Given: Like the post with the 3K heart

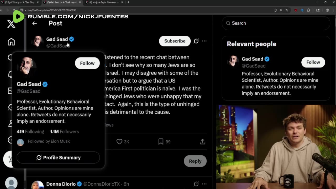Looking at the screenshot, I should pos(119,141).
